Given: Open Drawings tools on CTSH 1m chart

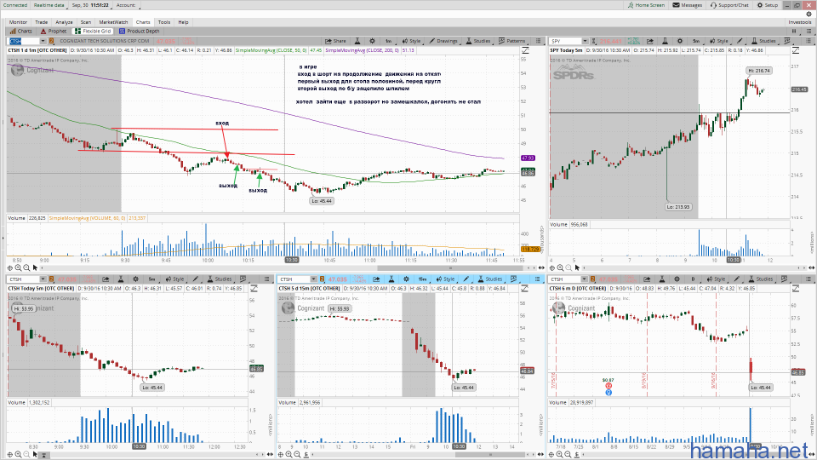Looking at the screenshot, I should [x=443, y=41].
